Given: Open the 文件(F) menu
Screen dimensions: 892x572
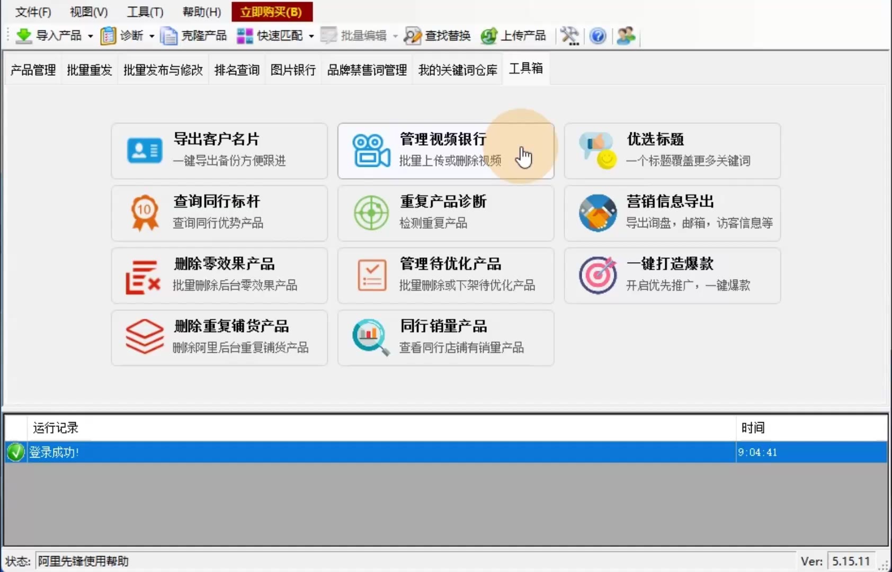Looking at the screenshot, I should [33, 12].
